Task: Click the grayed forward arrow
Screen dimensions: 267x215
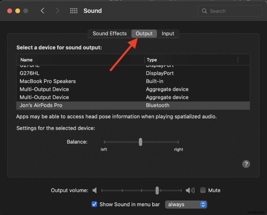Action: (57, 11)
